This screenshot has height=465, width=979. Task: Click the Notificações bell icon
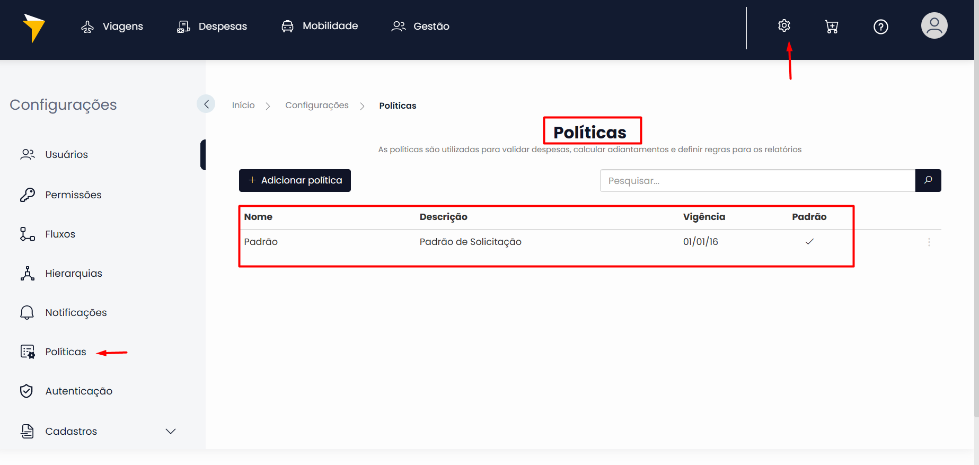(27, 312)
